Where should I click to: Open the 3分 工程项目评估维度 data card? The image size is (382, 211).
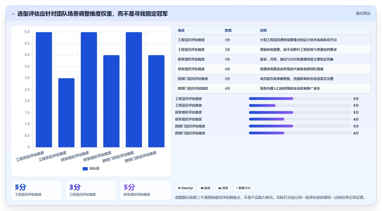pyautogui.click(x=91, y=190)
